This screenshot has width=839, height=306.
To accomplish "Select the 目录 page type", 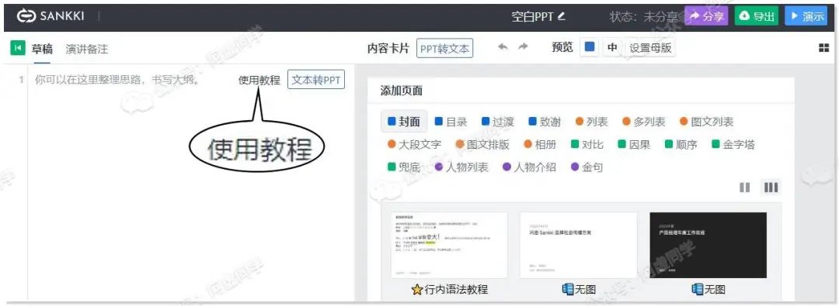I will click(451, 122).
